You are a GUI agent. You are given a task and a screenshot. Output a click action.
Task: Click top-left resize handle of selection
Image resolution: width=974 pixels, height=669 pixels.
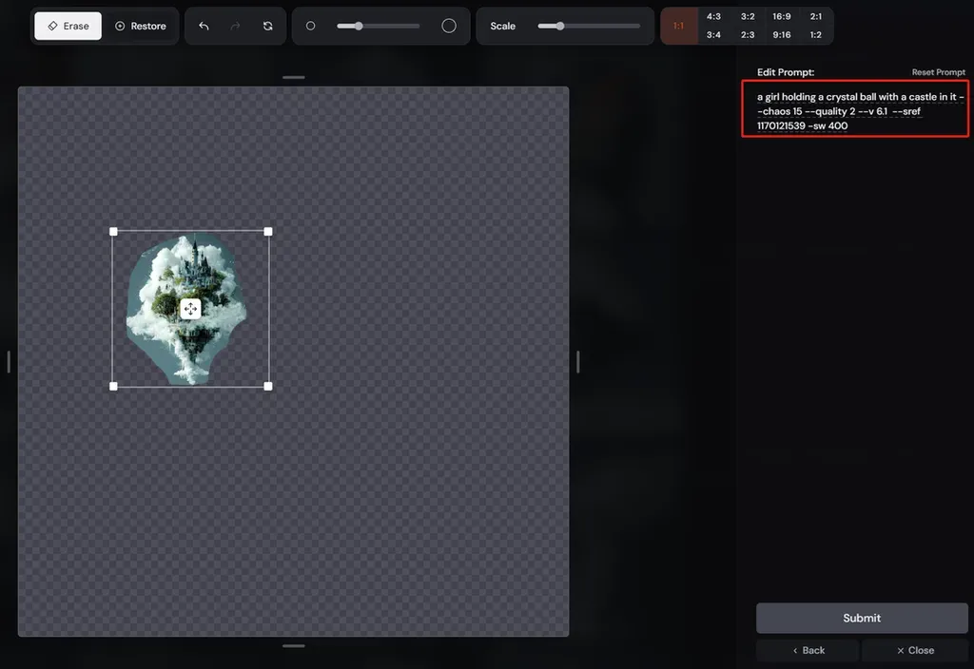[x=113, y=232]
